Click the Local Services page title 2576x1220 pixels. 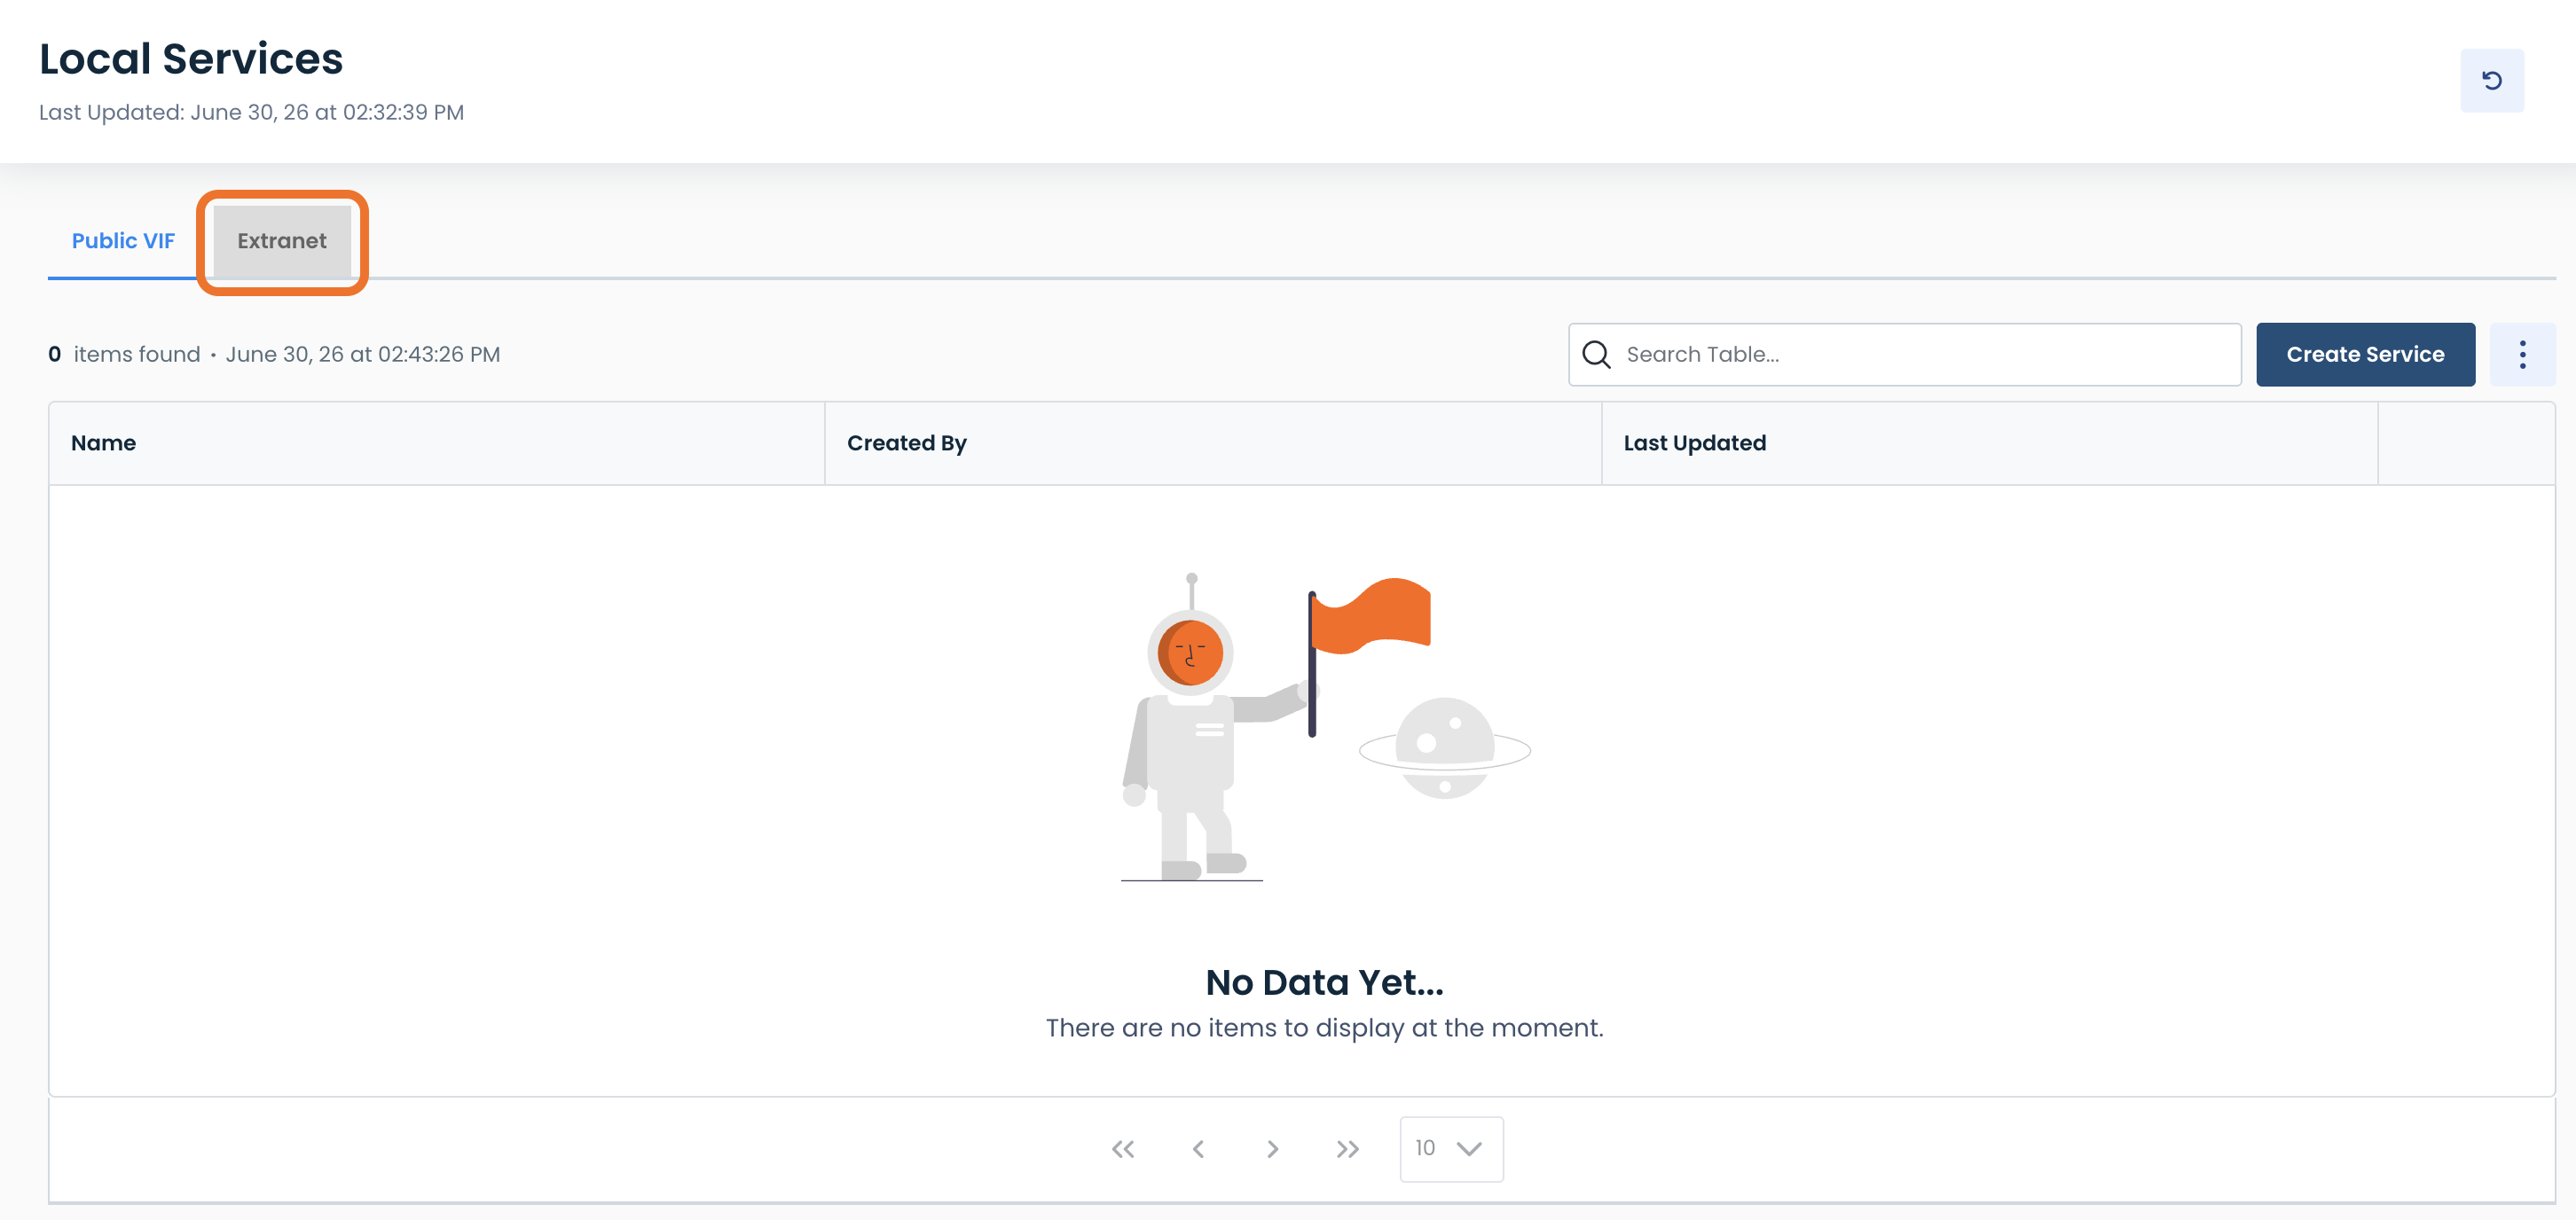tap(191, 59)
